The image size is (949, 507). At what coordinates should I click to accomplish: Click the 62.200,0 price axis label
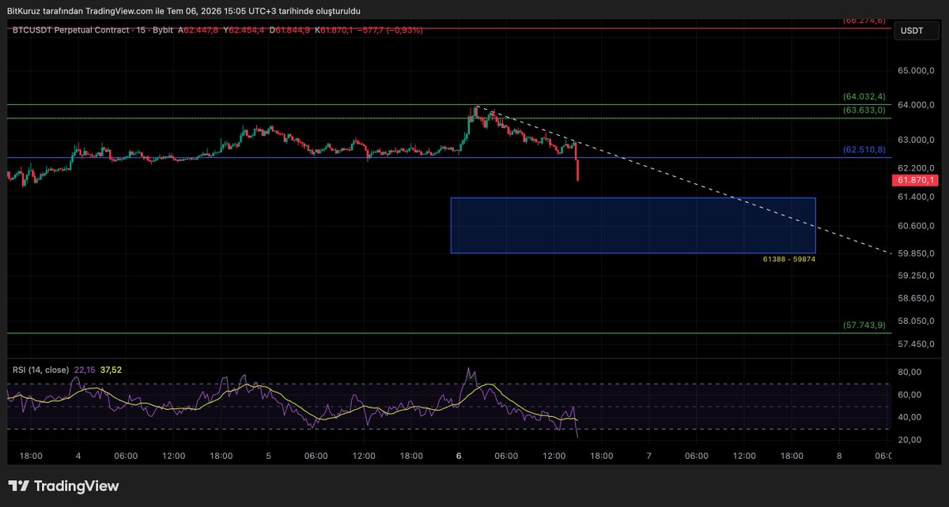pos(916,168)
